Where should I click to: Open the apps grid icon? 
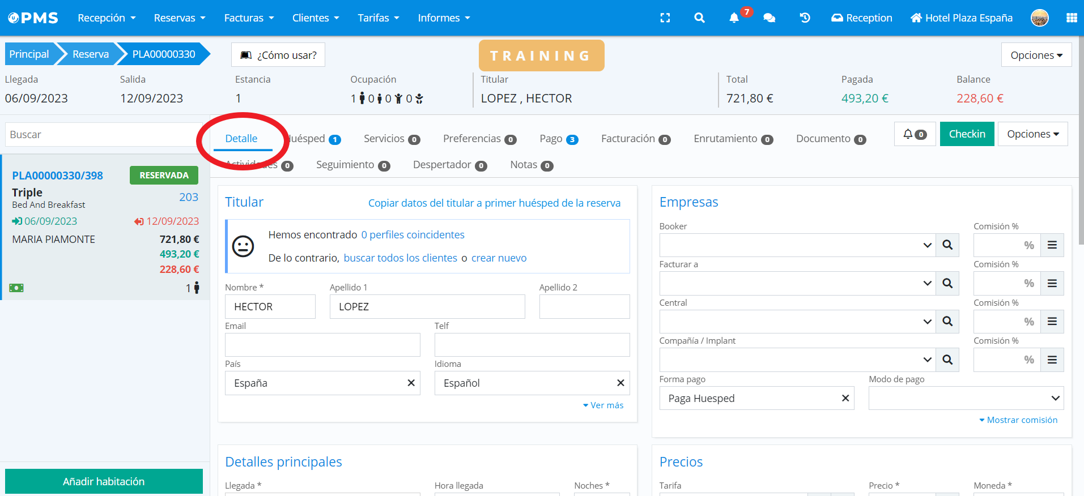pos(1072,18)
